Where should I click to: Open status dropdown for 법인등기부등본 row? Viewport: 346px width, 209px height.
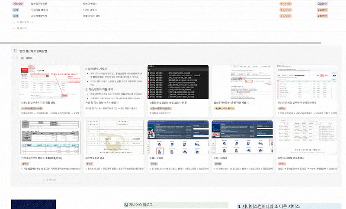(x=285, y=3)
